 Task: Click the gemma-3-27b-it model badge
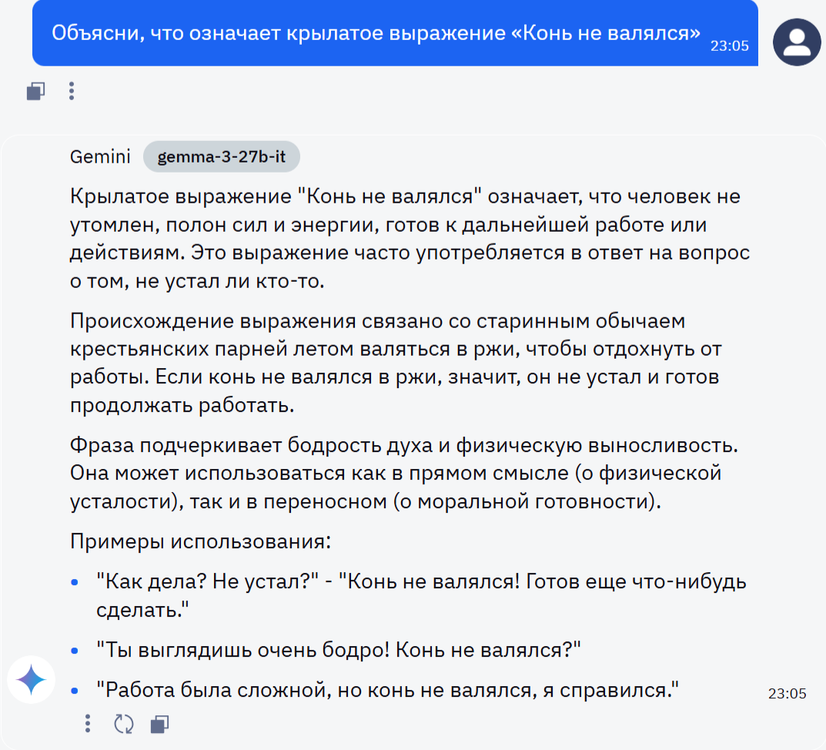(222, 156)
